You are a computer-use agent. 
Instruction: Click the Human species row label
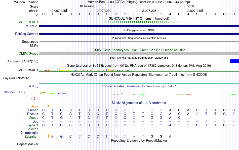click(x=33, y=110)
